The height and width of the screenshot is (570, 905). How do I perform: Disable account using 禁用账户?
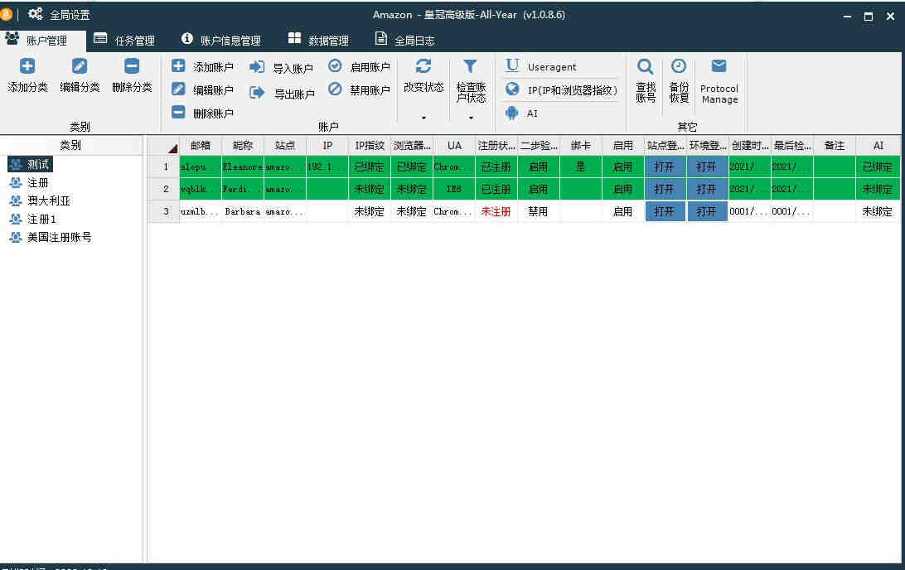359,90
